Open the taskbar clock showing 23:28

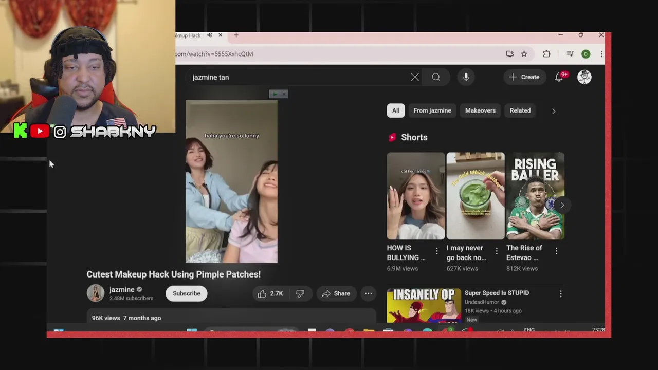click(598, 330)
